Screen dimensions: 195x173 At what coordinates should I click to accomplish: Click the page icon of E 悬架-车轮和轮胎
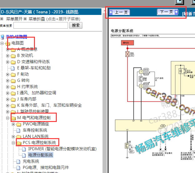(13, 68)
